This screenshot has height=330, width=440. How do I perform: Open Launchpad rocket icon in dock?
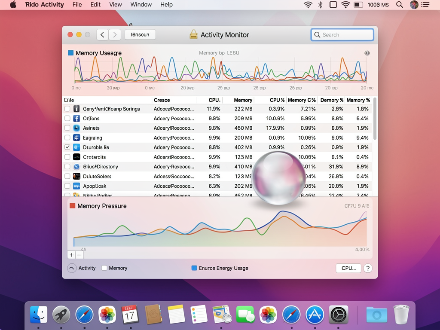(61, 314)
